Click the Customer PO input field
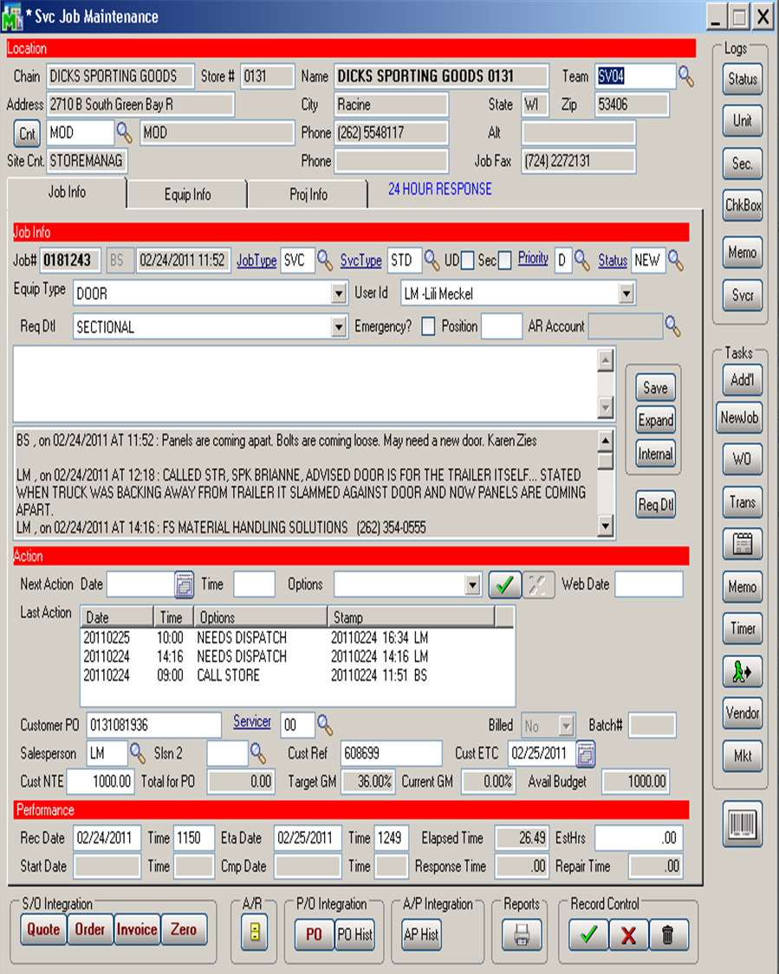Image resolution: width=779 pixels, height=974 pixels. tap(153, 725)
